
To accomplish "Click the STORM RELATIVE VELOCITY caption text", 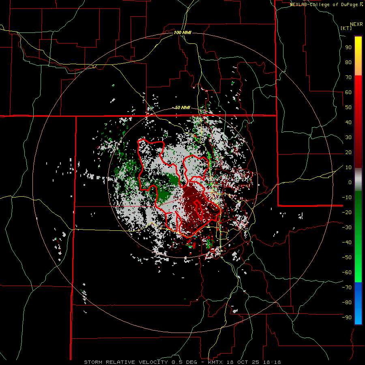I will click(x=126, y=362).
